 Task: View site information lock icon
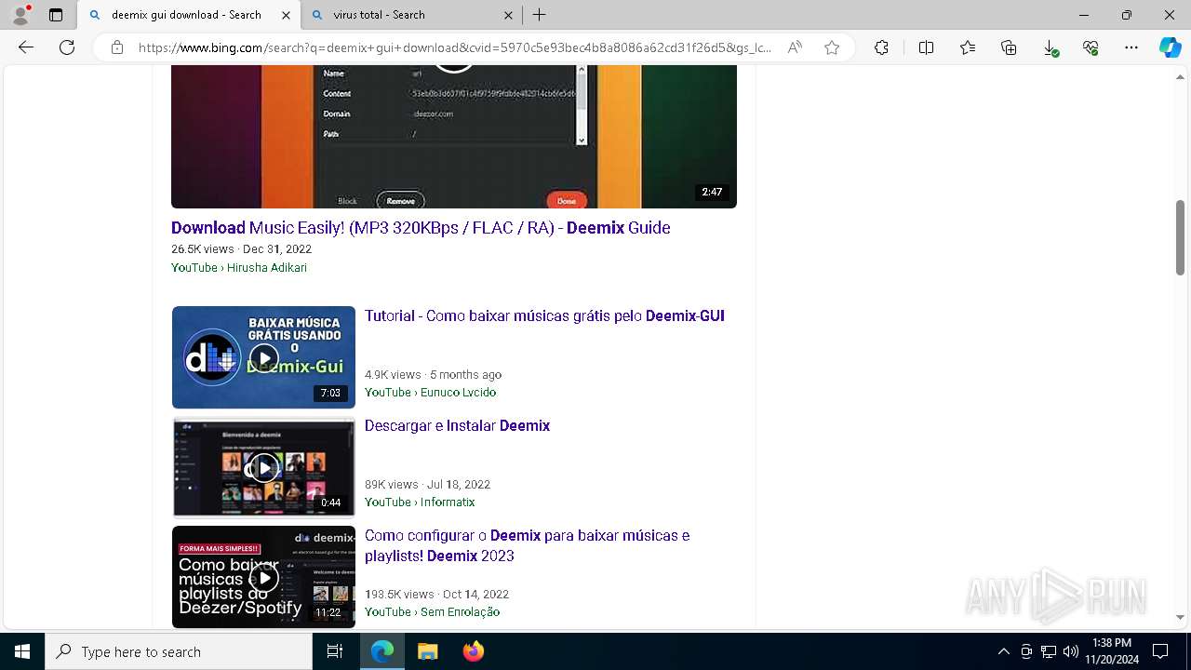click(x=117, y=47)
